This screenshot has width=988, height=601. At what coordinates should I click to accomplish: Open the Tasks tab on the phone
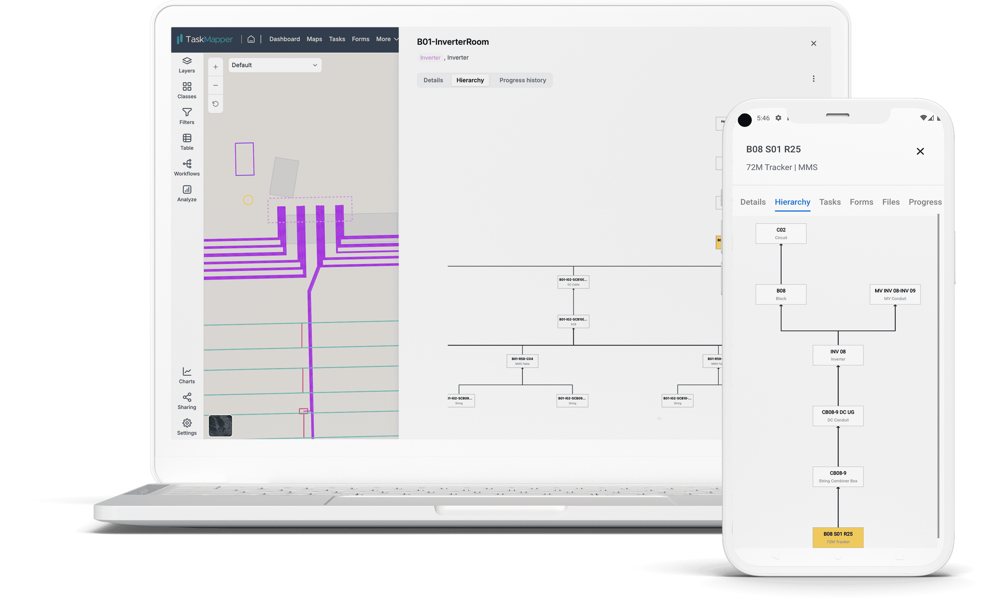[x=830, y=202]
